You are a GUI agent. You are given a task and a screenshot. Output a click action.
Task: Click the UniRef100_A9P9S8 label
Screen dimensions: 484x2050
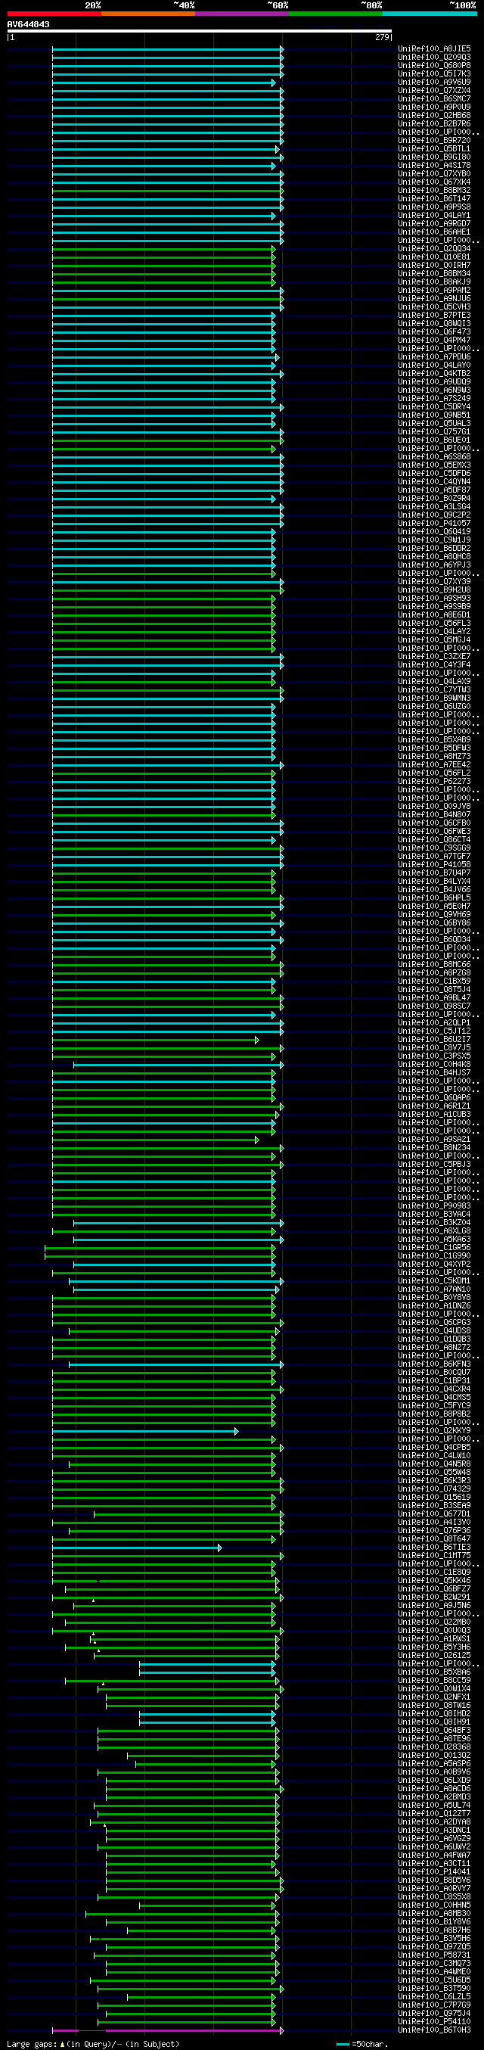click(434, 207)
